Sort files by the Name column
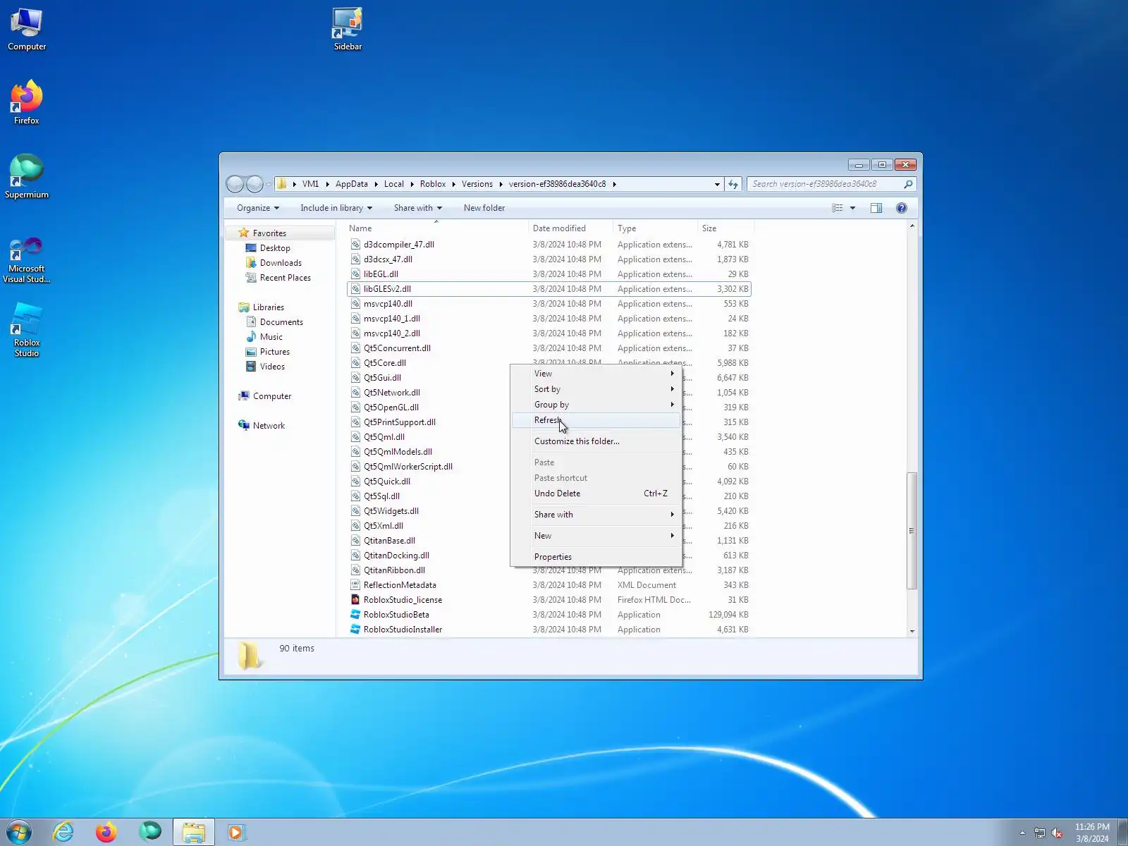The height and width of the screenshot is (846, 1128). (436, 228)
